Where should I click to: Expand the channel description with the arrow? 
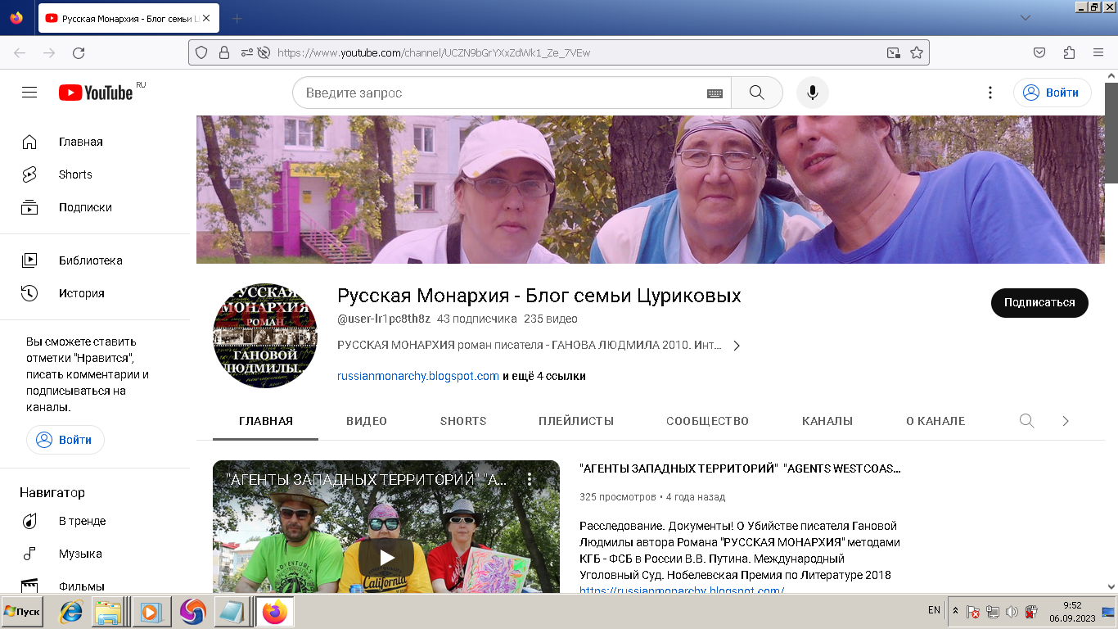736,345
